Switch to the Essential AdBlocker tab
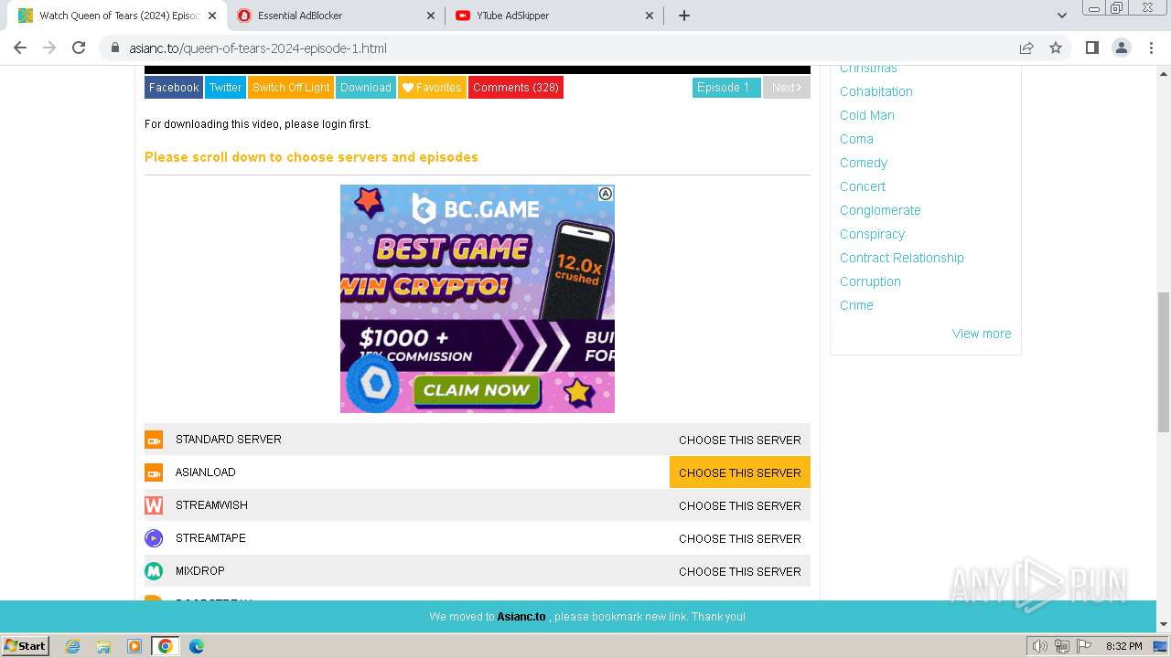Viewport: 1171px width, 658px height. [x=336, y=16]
